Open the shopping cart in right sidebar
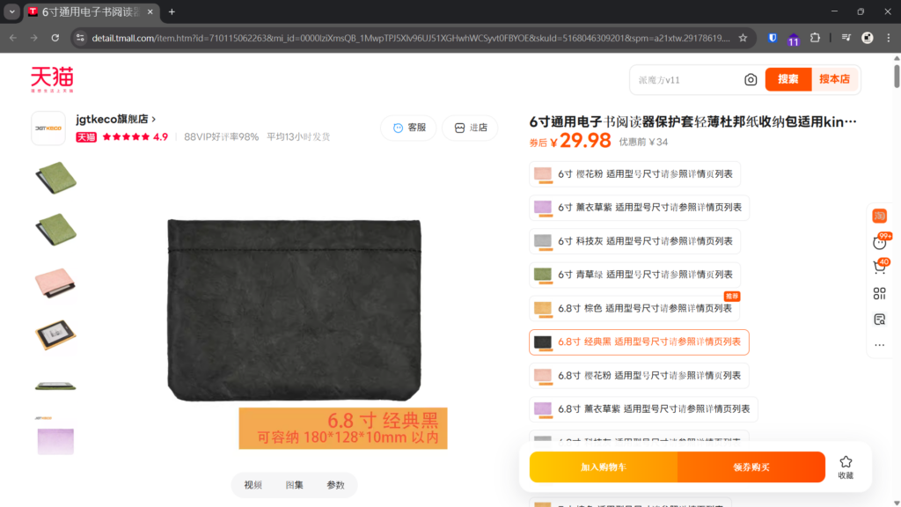This screenshot has height=507, width=901. point(879,267)
